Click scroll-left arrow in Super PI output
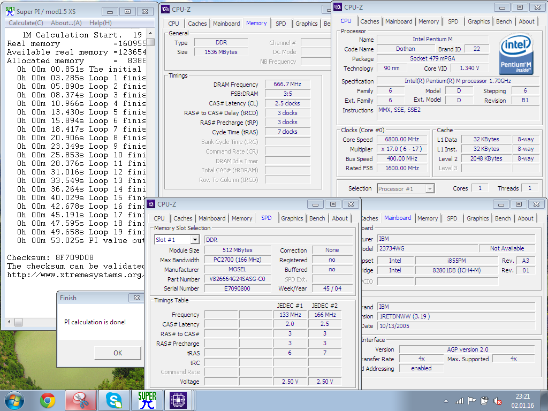 9,322
